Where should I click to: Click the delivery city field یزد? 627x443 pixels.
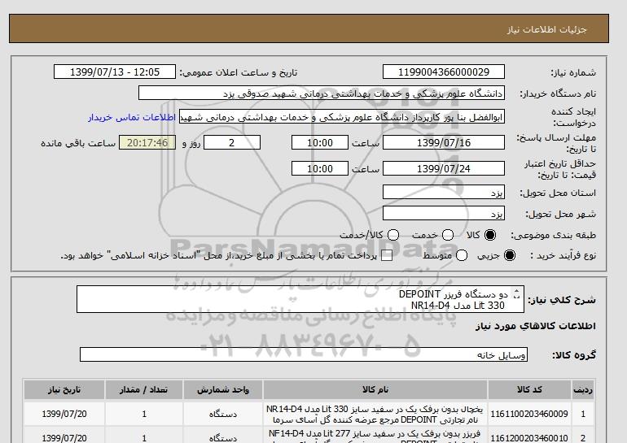point(444,213)
